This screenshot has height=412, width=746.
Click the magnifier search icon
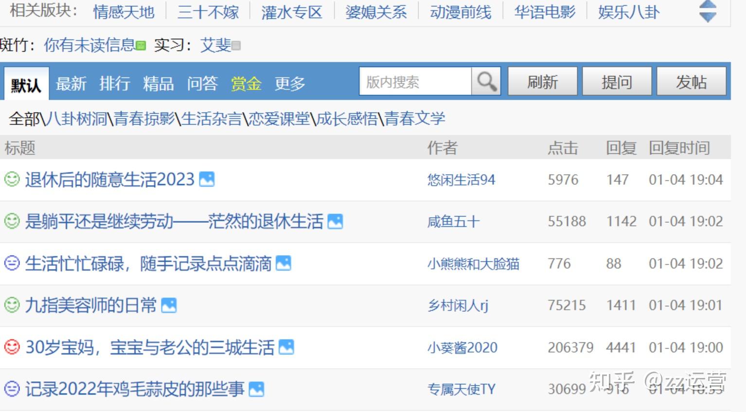486,81
